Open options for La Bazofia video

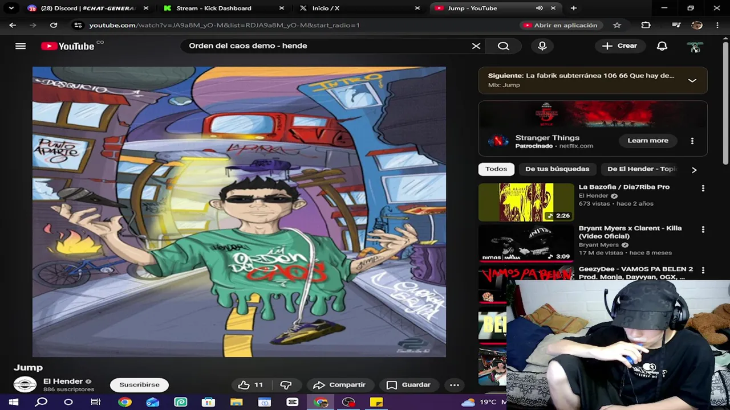coord(703,188)
